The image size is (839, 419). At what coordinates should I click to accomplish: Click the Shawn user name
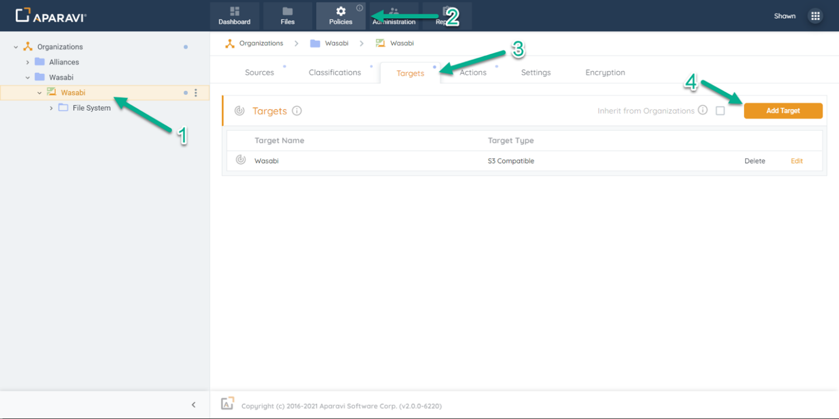[784, 16]
